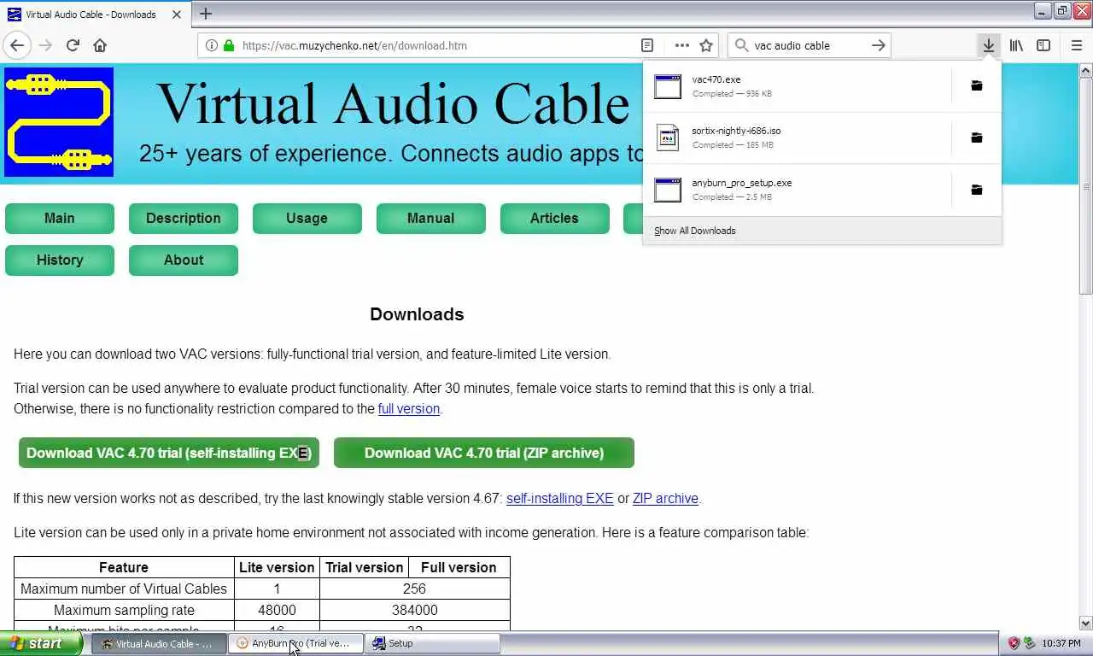Open containing folder for sortix-nightly-i686.iso
Image resolution: width=1093 pixels, height=656 pixels.
pyautogui.click(x=977, y=138)
